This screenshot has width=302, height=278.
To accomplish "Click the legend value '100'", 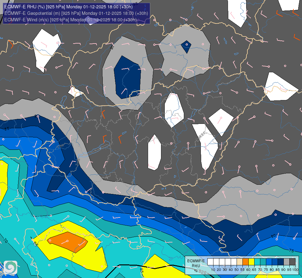I will click(295, 270).
